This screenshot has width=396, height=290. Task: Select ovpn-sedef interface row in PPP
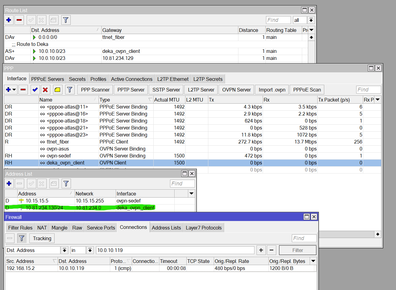point(193,156)
